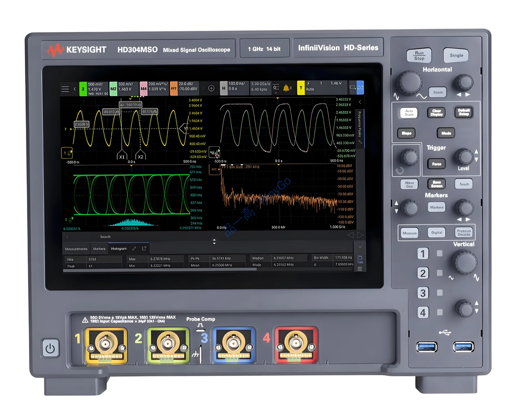Hit the Default Setup key
This screenshot has width=514, height=412.
click(464, 112)
